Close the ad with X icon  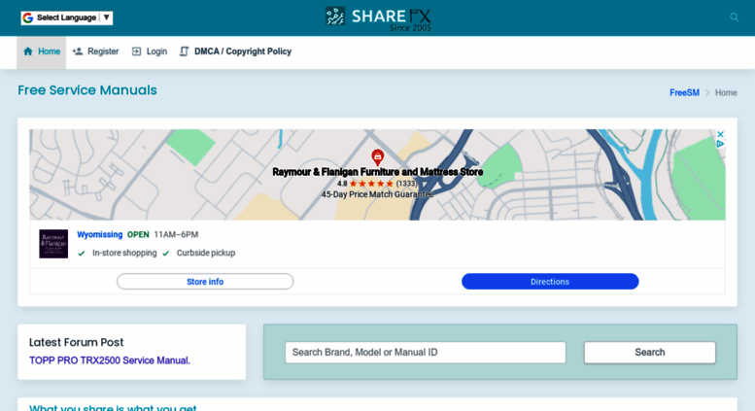coord(720,134)
